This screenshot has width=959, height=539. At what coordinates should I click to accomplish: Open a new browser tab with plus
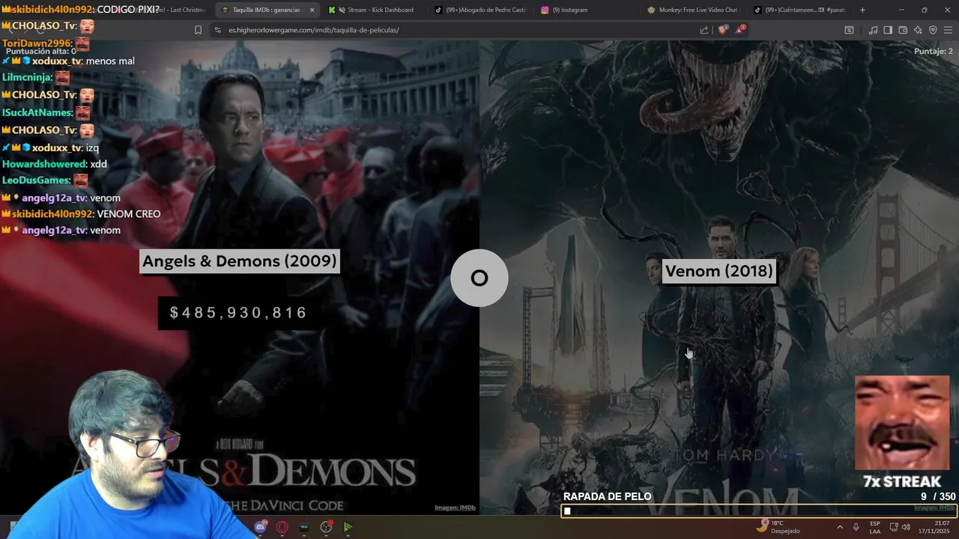(862, 10)
